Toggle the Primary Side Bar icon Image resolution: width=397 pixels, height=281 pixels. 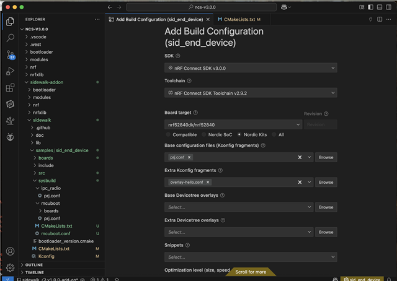(x=371, y=7)
